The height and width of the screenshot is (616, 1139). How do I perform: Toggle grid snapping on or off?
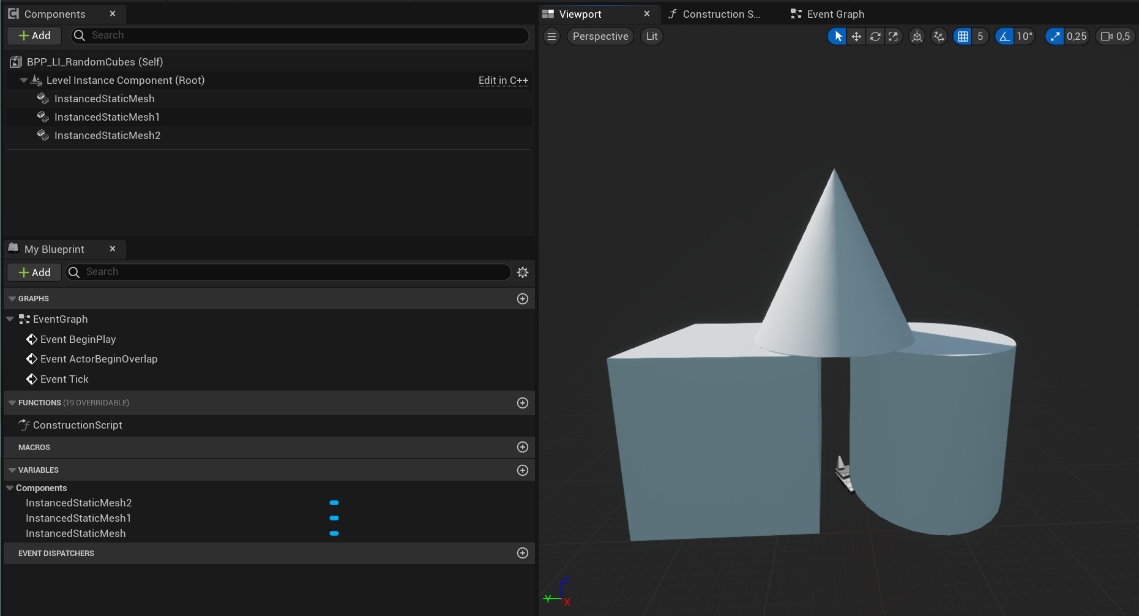click(x=962, y=36)
